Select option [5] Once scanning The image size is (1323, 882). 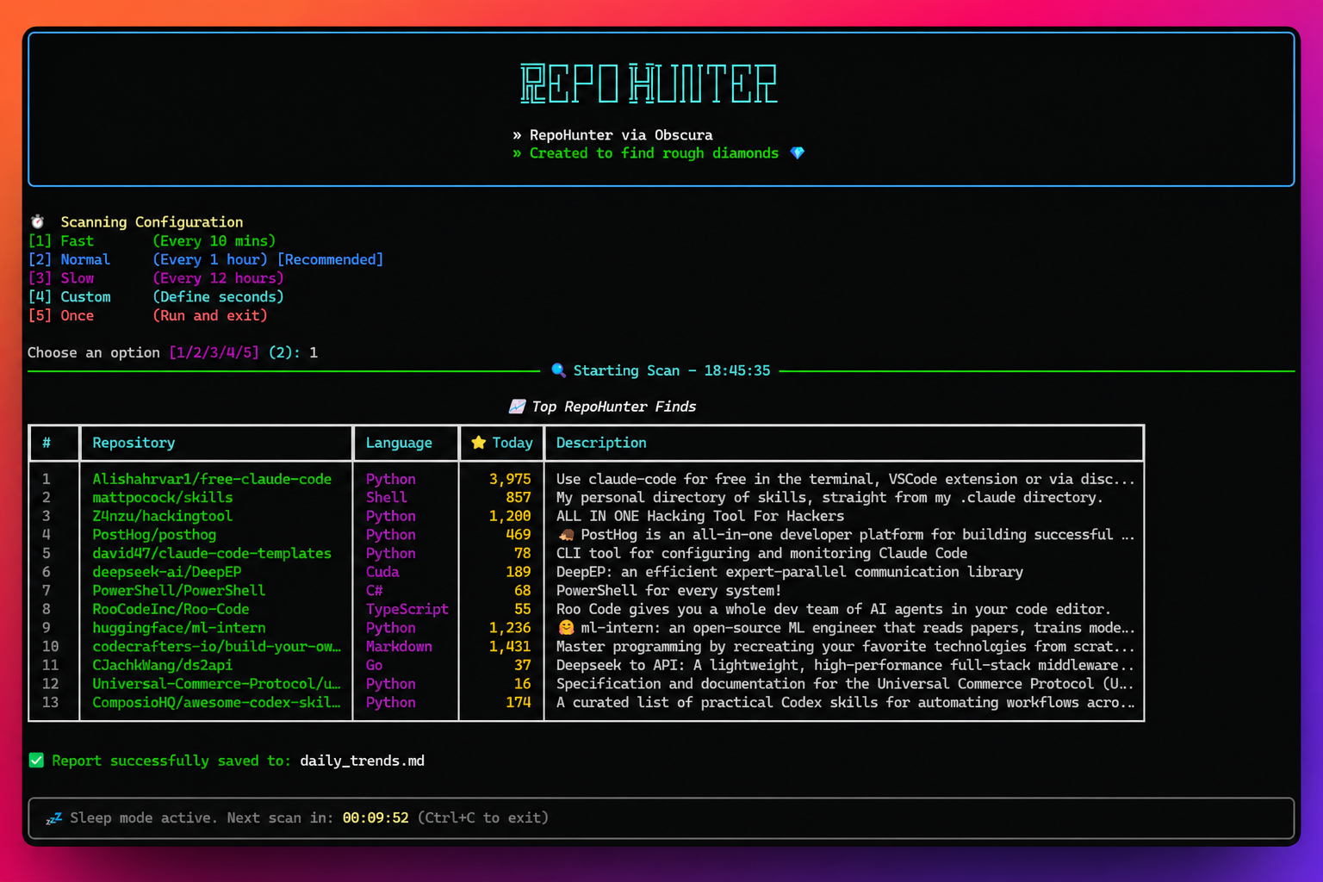click(147, 316)
